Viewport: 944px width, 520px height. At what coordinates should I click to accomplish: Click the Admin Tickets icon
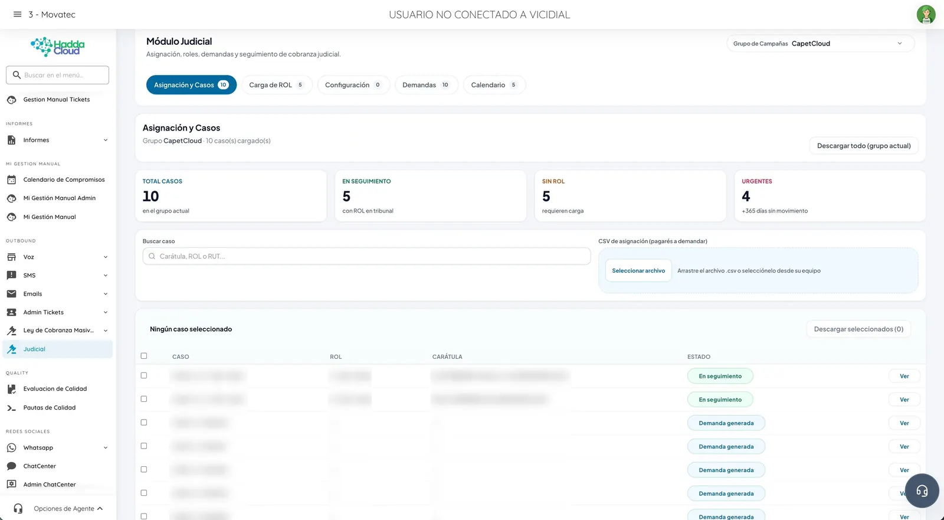click(x=11, y=312)
